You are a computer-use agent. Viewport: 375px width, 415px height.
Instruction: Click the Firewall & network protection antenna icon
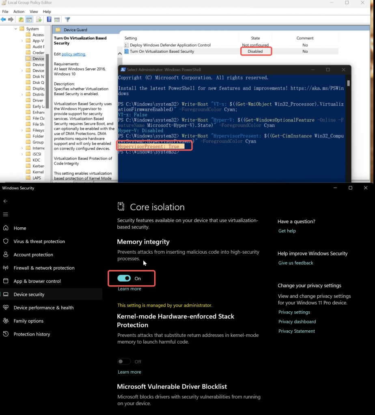pyautogui.click(x=6, y=267)
